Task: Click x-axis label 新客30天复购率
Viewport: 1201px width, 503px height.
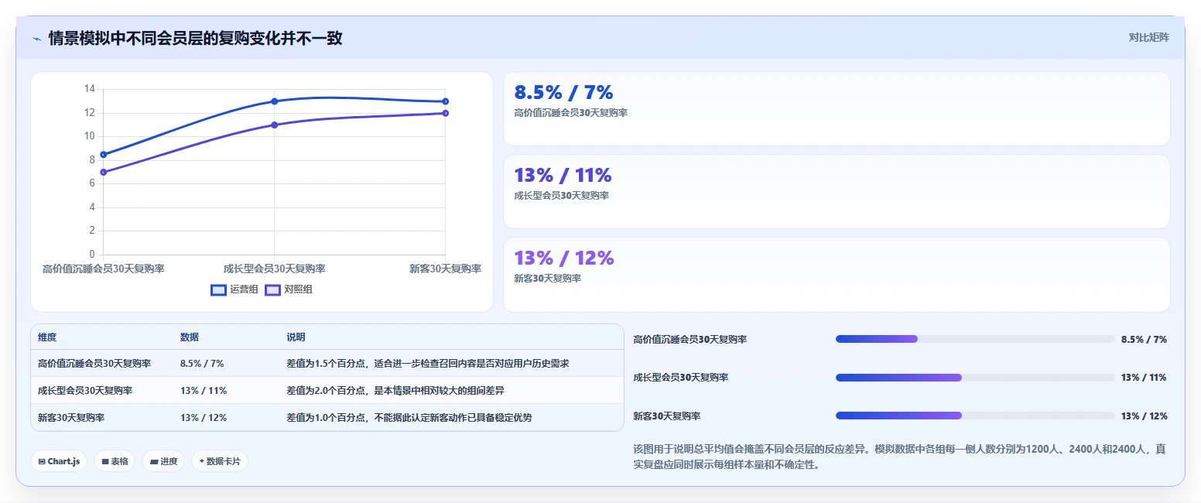Action: 445,269
